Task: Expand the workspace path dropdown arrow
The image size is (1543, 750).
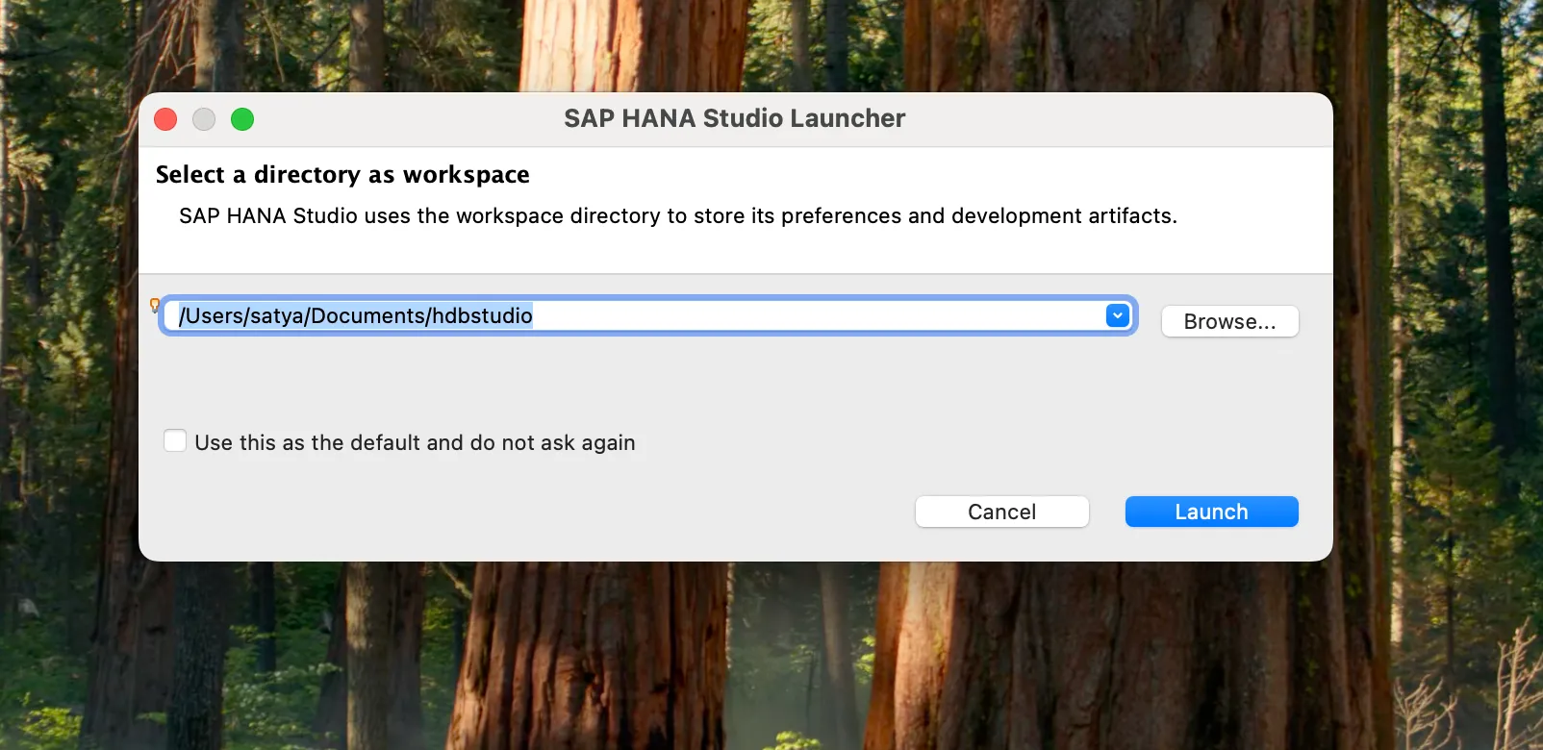Action: coord(1117,315)
